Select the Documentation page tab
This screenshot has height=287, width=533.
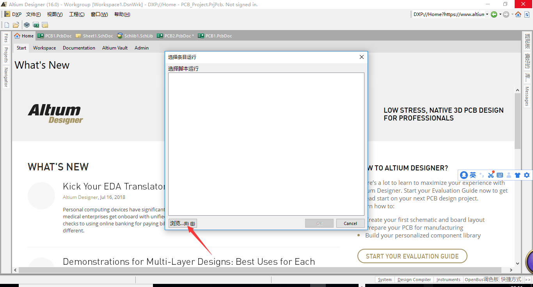79,48
